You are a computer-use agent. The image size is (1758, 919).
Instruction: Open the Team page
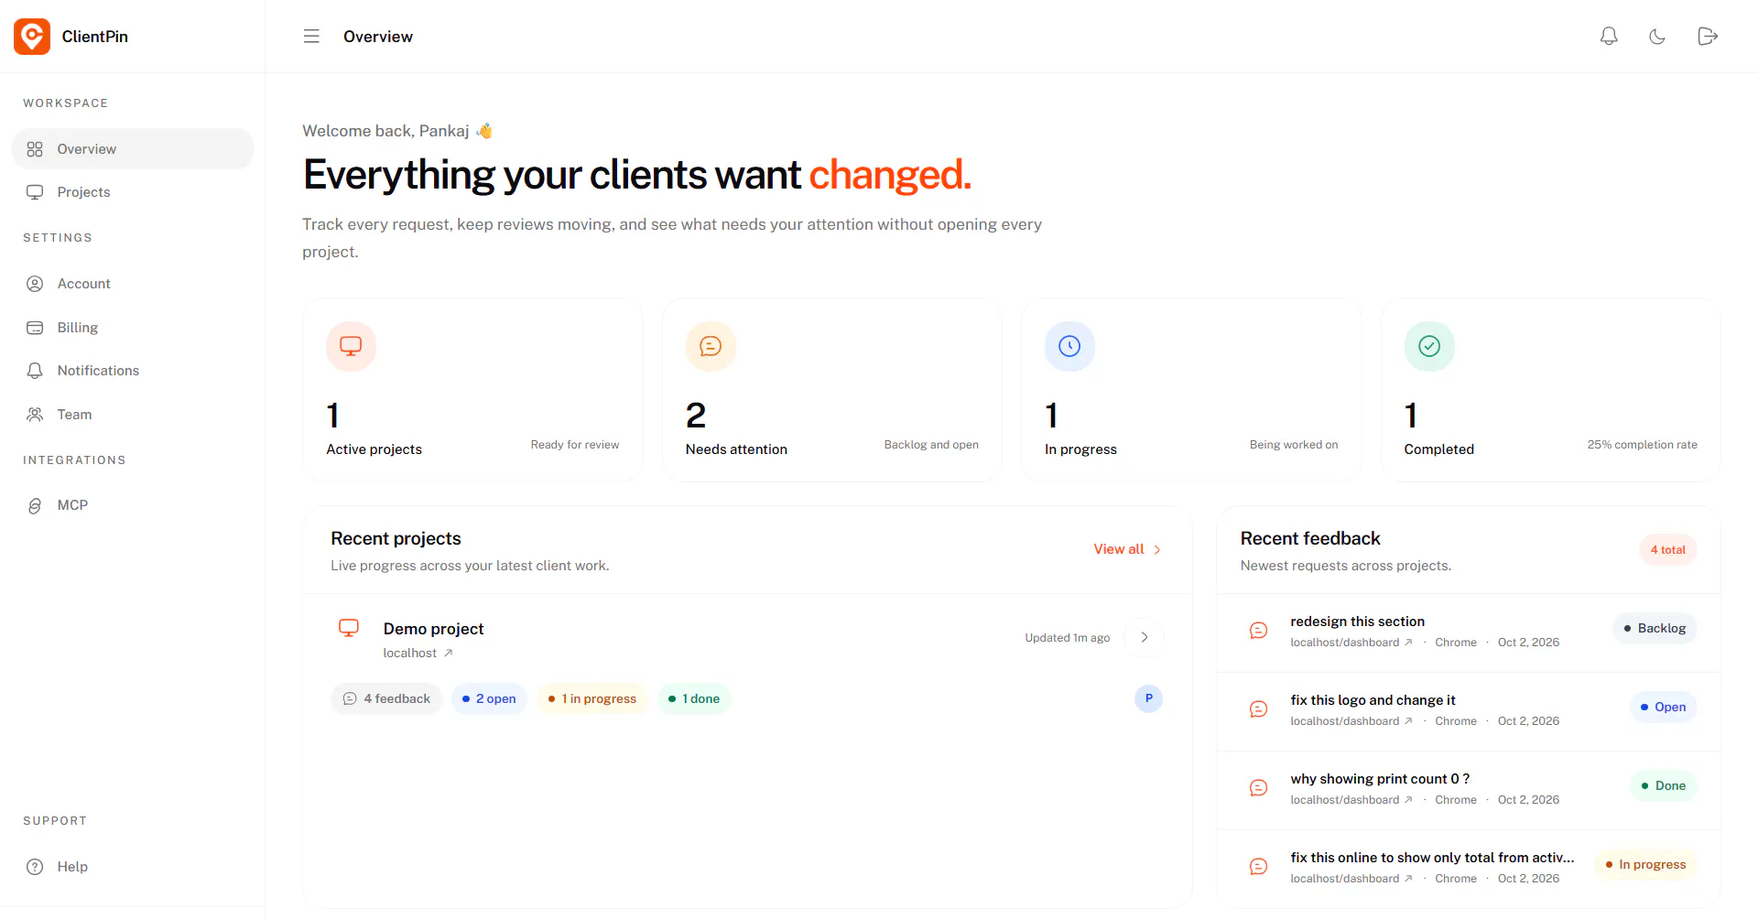133,415
